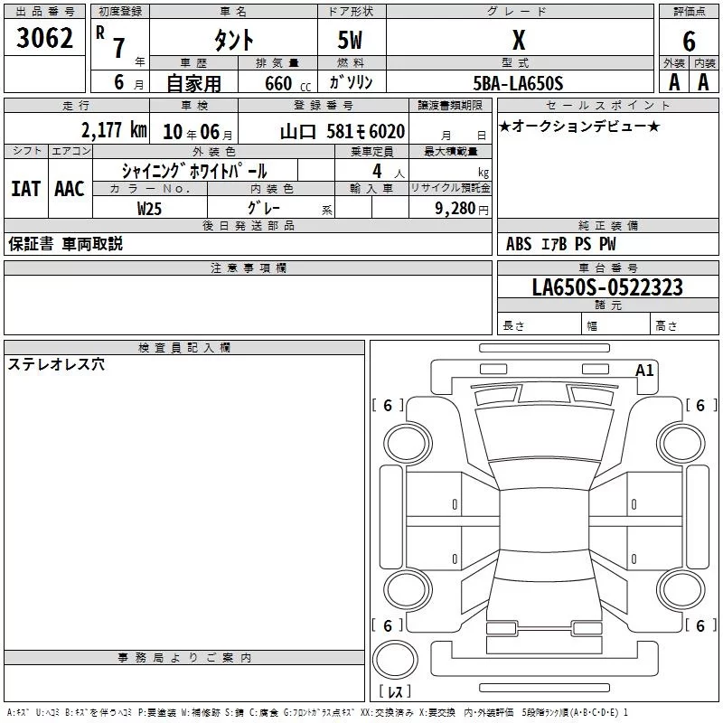
Task: Click the オークションデビュー sales point text
Action: point(579,127)
